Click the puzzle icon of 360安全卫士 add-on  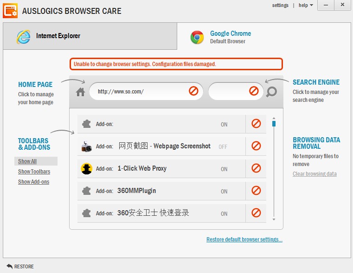[86, 213]
